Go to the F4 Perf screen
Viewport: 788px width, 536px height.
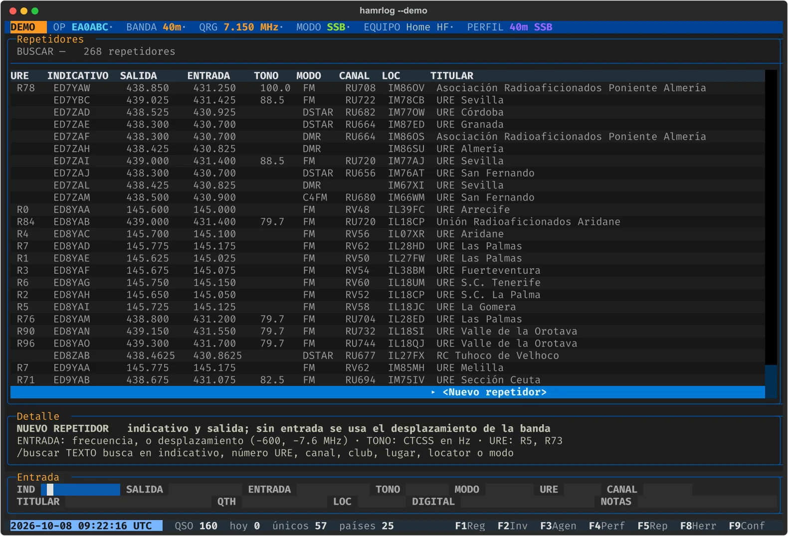(606, 526)
